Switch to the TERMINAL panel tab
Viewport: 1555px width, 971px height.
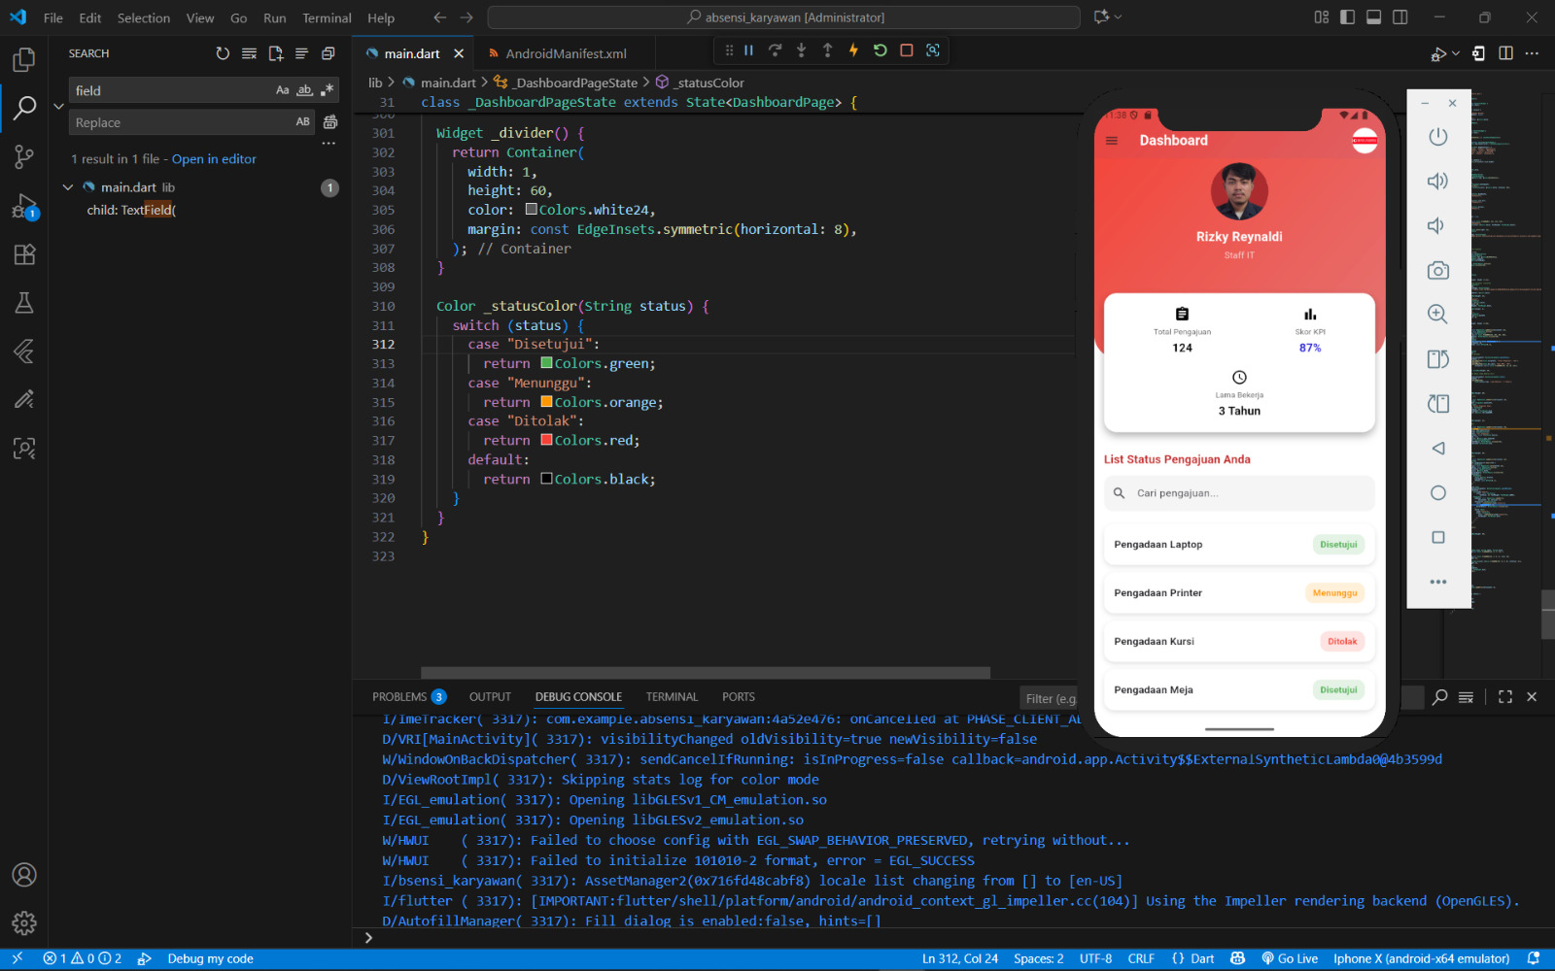pos(672,697)
